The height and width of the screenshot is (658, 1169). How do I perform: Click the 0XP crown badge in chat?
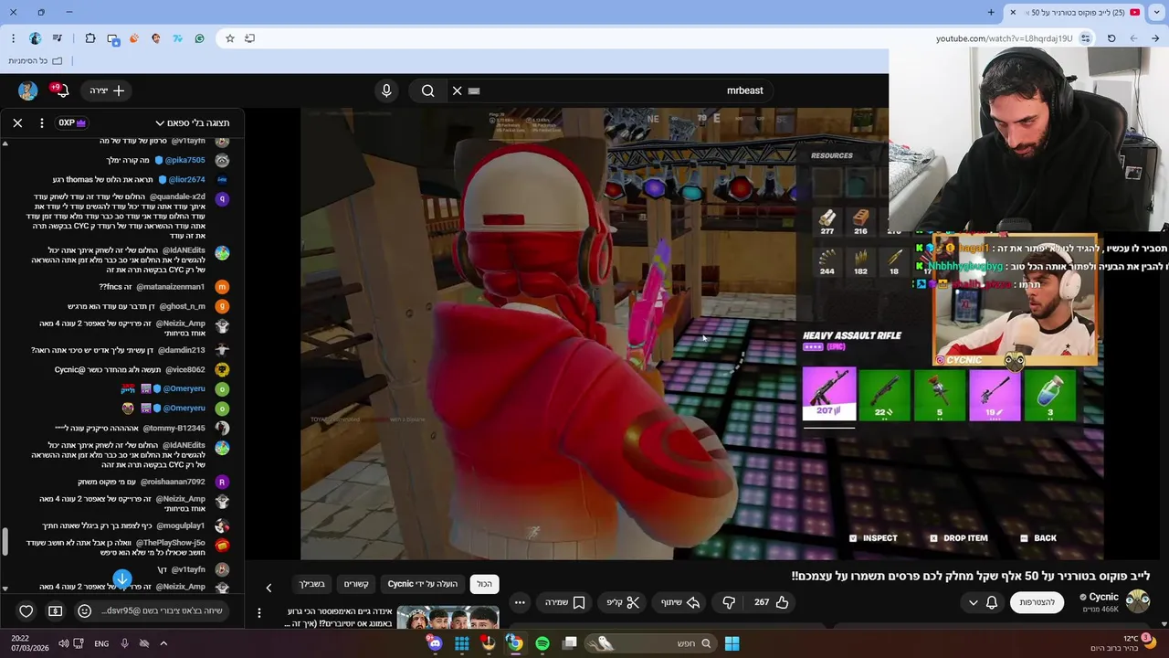point(72,122)
